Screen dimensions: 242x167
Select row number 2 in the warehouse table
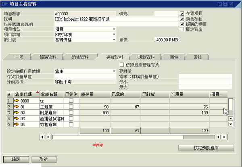point(10,106)
